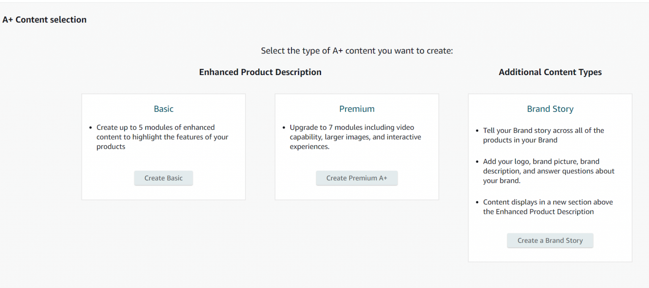This screenshot has width=649, height=288.
Task: Select the Brand Story card title
Action: pos(550,109)
